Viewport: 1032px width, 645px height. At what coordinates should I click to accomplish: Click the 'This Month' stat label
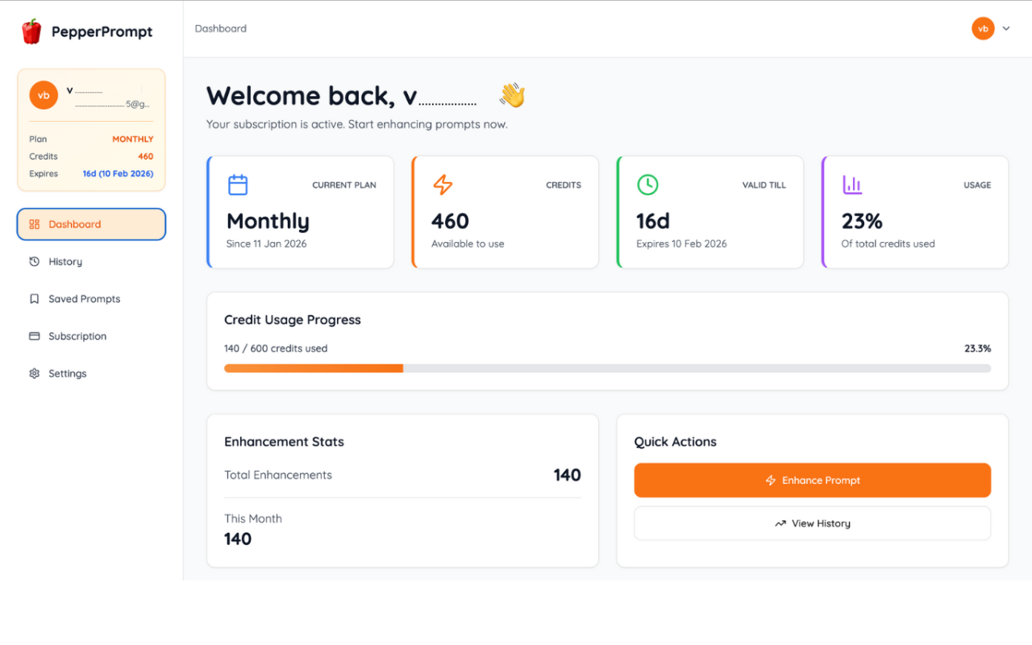(x=253, y=518)
